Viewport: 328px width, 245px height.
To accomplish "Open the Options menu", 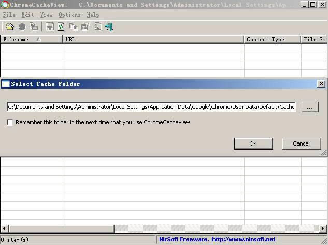I will click(69, 15).
